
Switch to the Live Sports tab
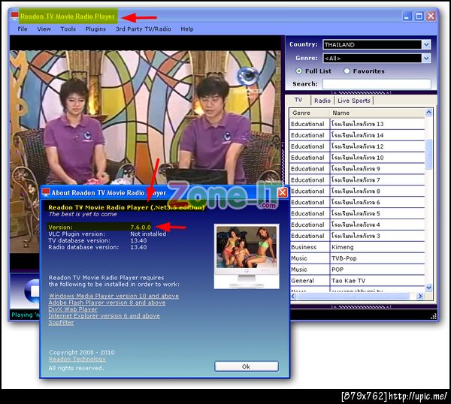click(x=354, y=101)
